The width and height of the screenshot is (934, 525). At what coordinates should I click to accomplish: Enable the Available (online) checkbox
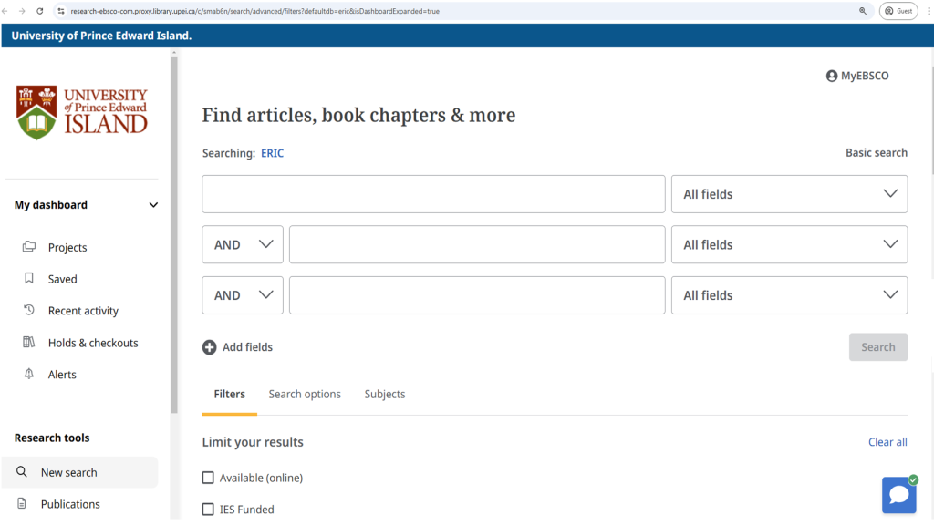pos(208,478)
